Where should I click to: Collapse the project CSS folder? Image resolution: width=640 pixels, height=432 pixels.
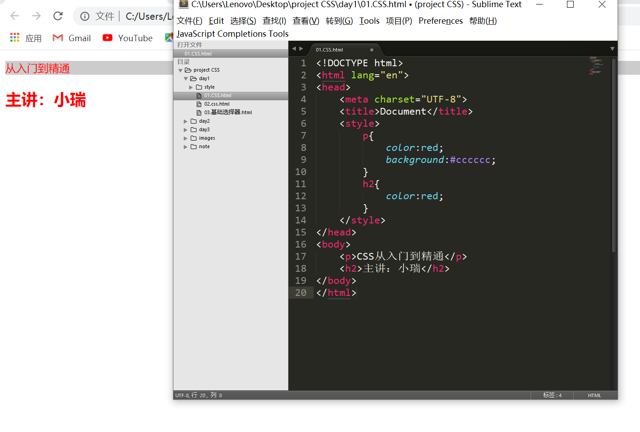tap(180, 70)
